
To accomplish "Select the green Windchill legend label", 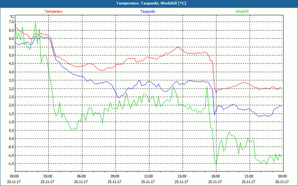I will point(242,12).
